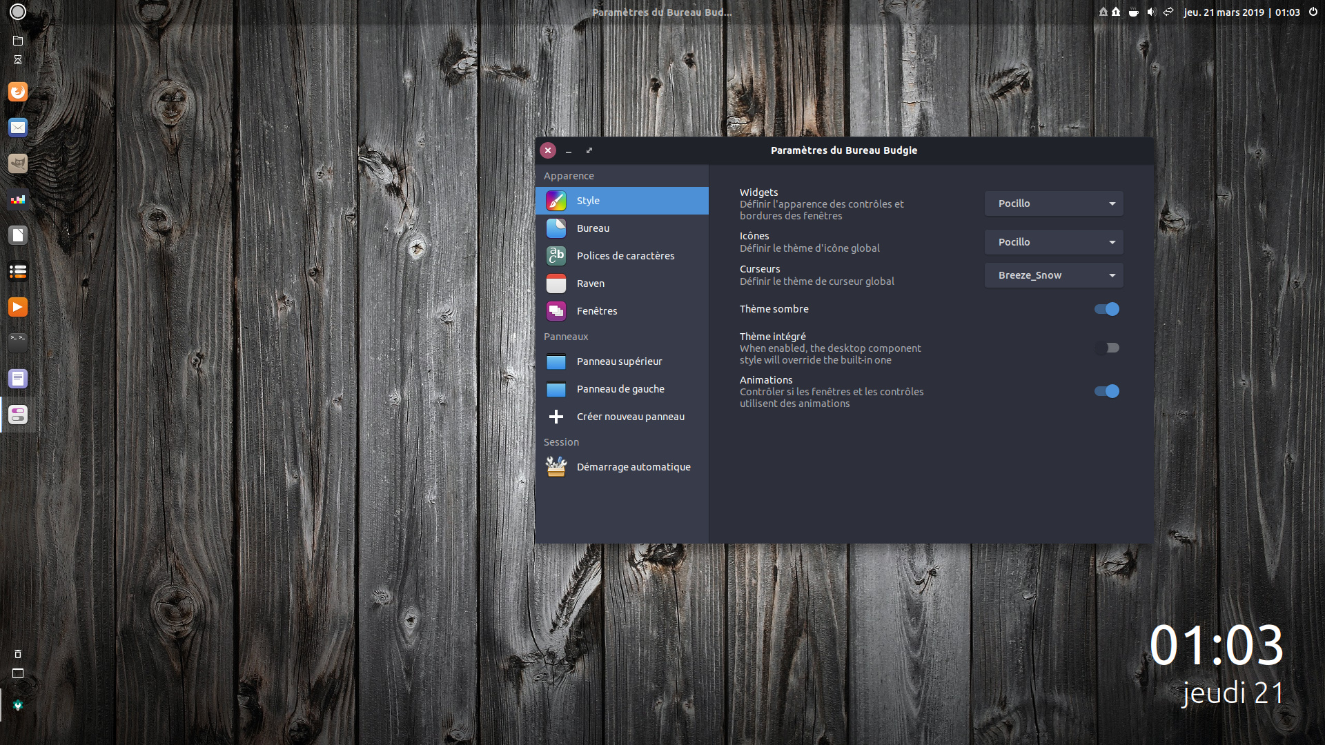Click the orange media player dock icon
Screen dimensions: 1325x745
point(18,307)
